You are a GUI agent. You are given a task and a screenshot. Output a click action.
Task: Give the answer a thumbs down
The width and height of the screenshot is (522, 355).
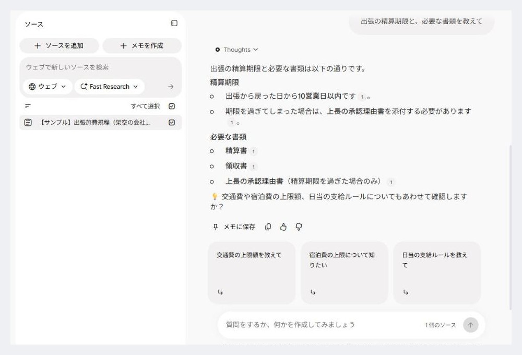click(299, 227)
